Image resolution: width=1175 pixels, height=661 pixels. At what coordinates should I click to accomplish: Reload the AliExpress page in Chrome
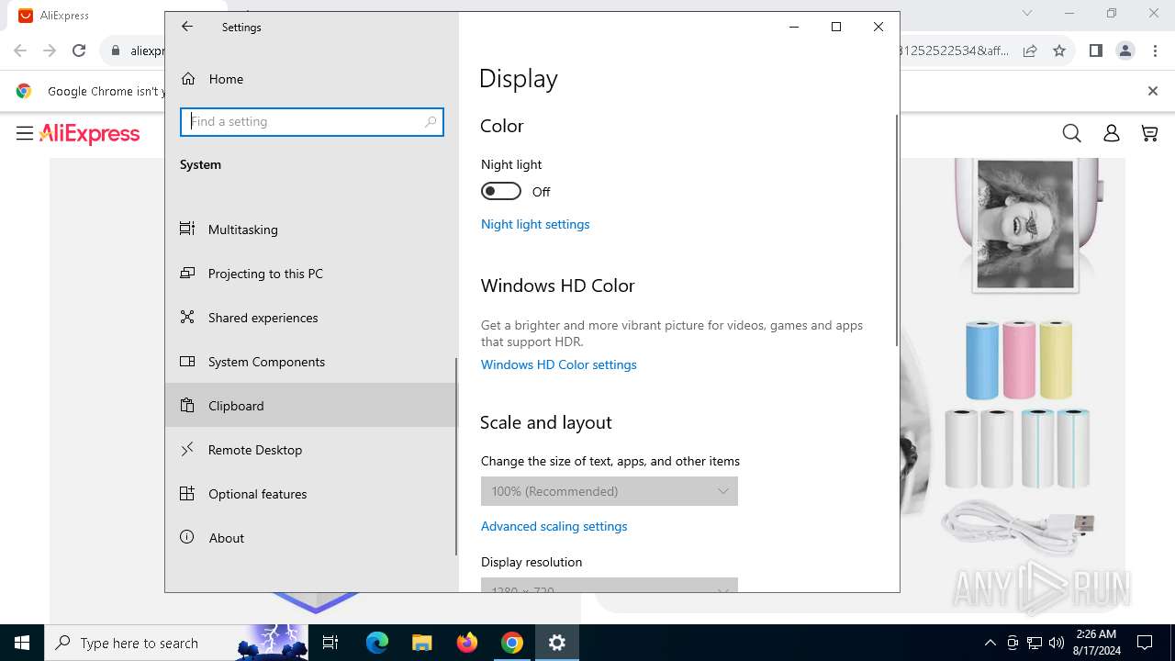79,50
